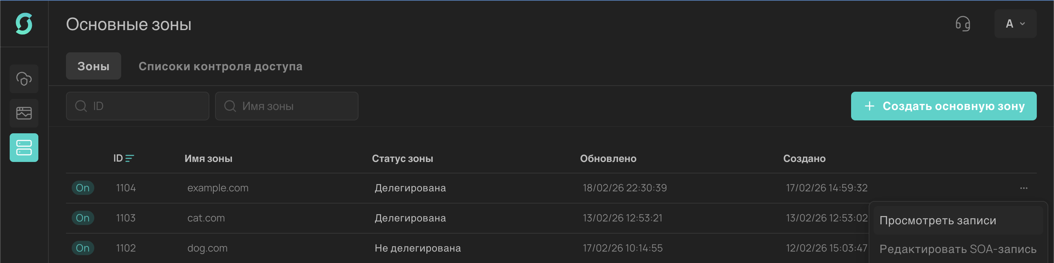Open the ellipsis actions menu for example.com
1054x263 pixels.
1024,187
